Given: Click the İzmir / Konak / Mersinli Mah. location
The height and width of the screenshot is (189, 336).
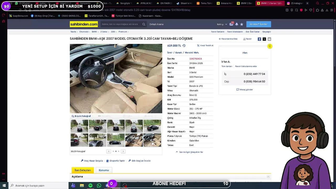Looking at the screenshot, I should pyautogui.click(x=183, y=52).
